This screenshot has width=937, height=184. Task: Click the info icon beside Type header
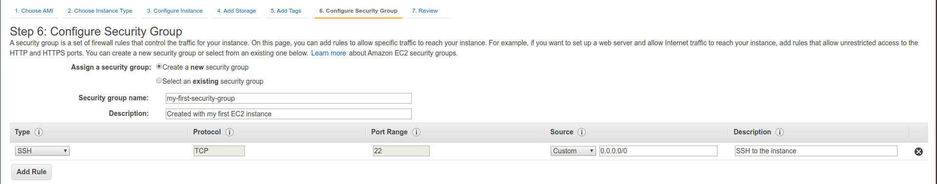pos(39,132)
